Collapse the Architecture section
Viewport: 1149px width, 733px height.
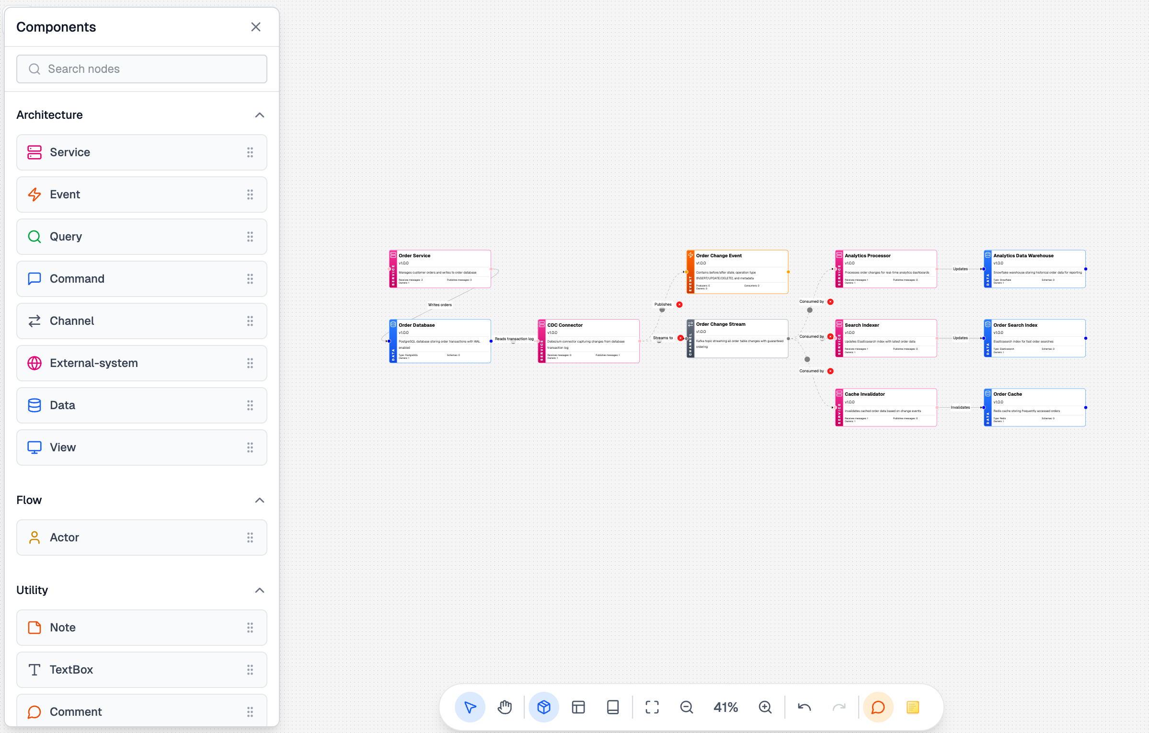click(260, 115)
